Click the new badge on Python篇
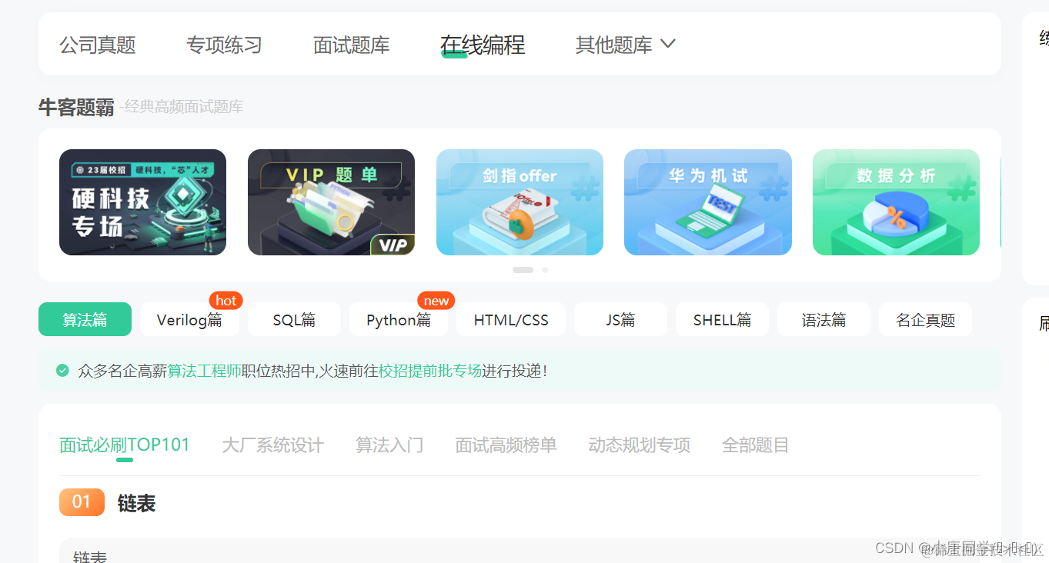Screen dimensions: 1049x563 [436, 301]
